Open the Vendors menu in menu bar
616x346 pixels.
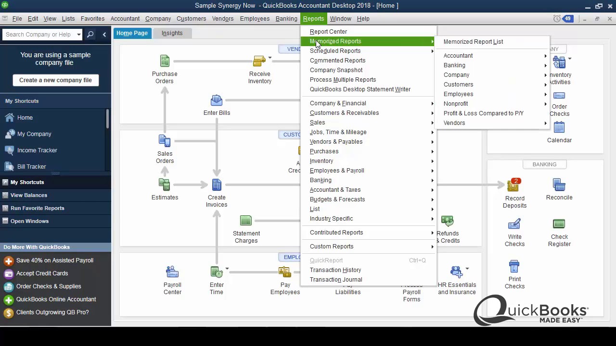coord(223,19)
